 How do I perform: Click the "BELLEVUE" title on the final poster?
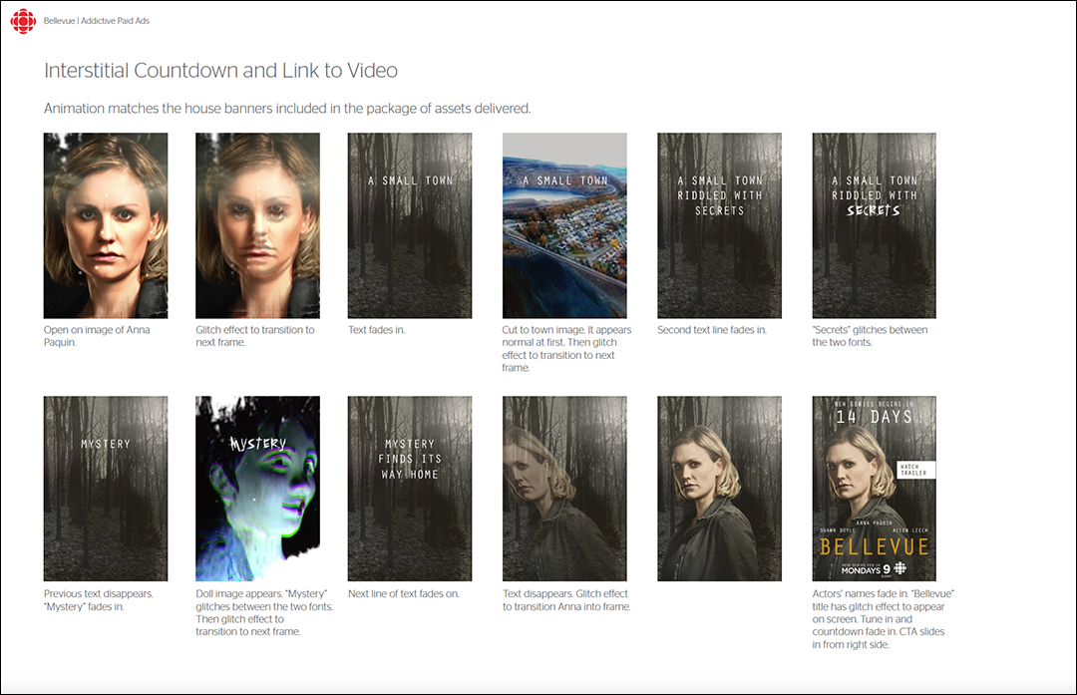tap(875, 546)
